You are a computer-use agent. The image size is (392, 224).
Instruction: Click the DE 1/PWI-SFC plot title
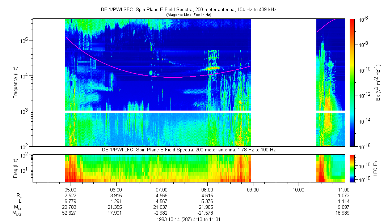(x=188, y=10)
